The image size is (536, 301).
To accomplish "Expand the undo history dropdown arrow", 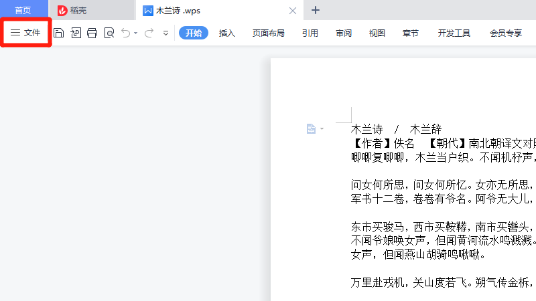I will [x=135, y=33].
